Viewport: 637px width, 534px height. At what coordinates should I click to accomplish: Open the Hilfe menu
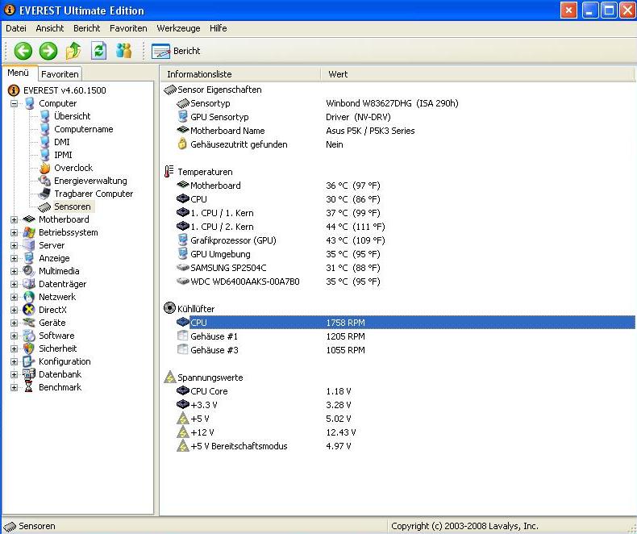coord(219,28)
